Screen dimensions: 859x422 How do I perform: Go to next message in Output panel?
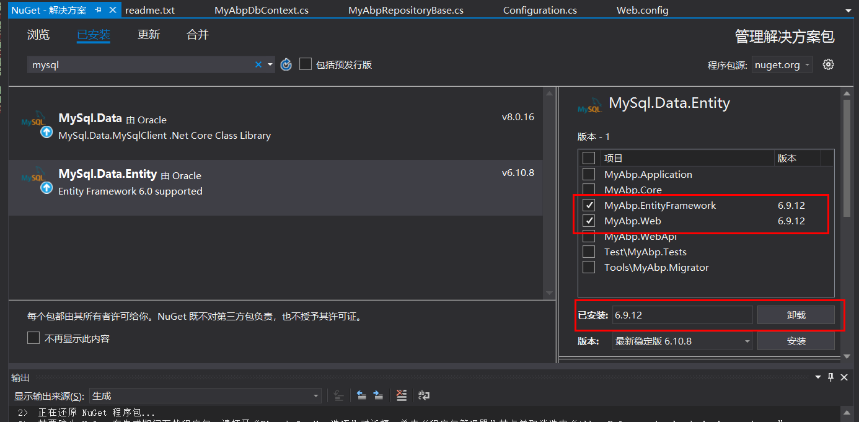point(378,395)
